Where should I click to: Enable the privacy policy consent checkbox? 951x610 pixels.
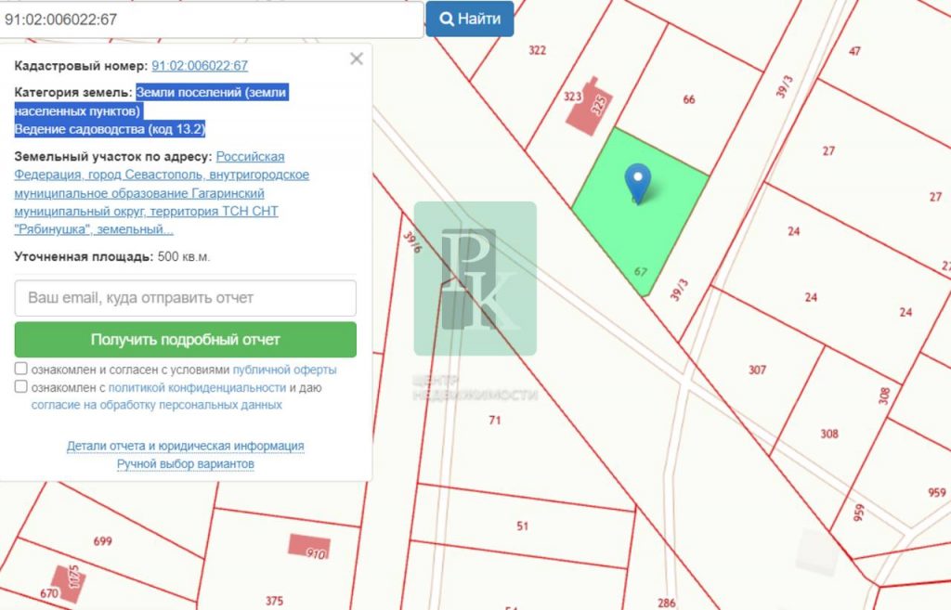[21, 387]
